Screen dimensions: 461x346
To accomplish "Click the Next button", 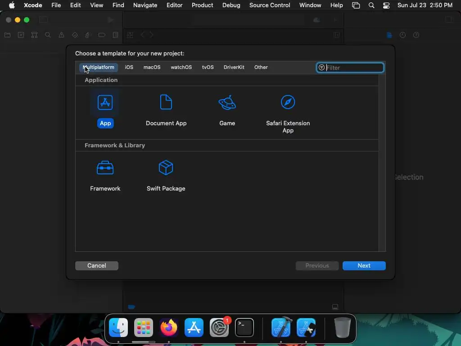I will pos(364,266).
